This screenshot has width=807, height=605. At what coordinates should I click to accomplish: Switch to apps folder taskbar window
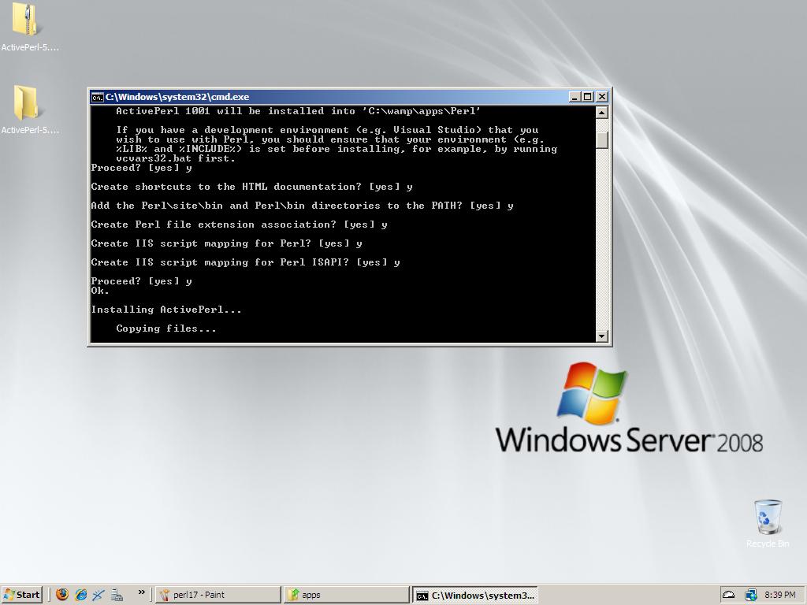tap(346, 595)
